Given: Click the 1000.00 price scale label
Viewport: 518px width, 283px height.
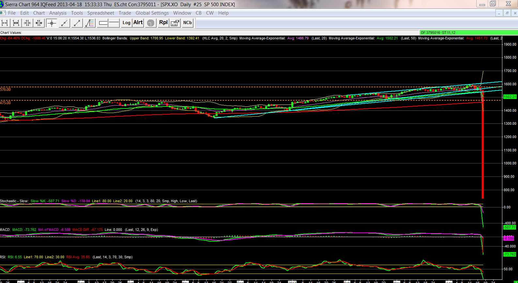Looking at the screenshot, I should 510,163.
